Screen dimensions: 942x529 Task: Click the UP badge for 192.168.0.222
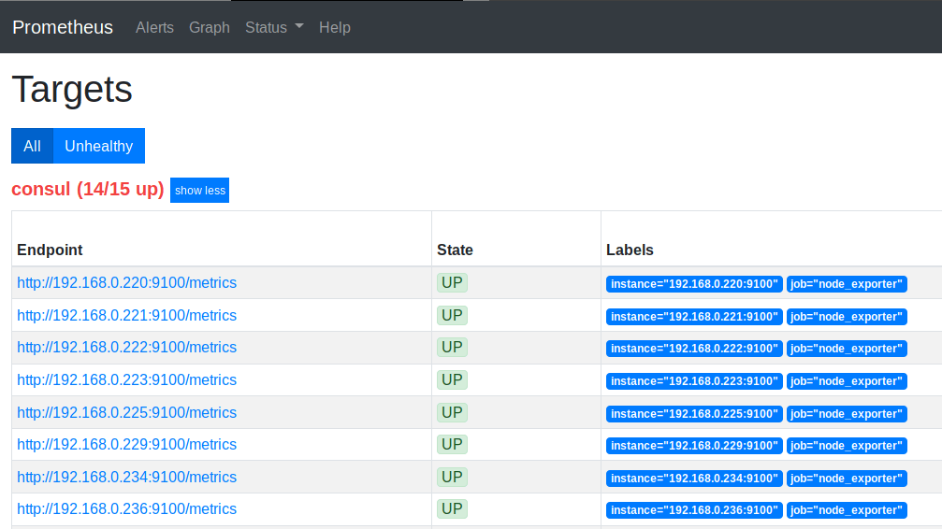click(x=452, y=347)
